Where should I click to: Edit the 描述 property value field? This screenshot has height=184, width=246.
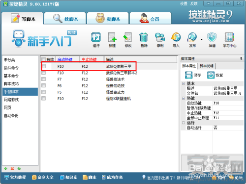click(x=228, y=88)
